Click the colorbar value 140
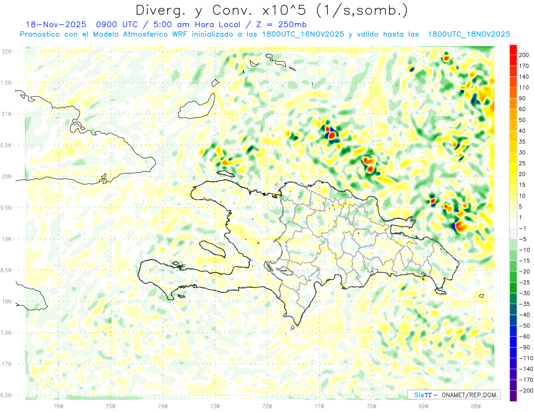This screenshot has width=534, height=412. [x=524, y=77]
